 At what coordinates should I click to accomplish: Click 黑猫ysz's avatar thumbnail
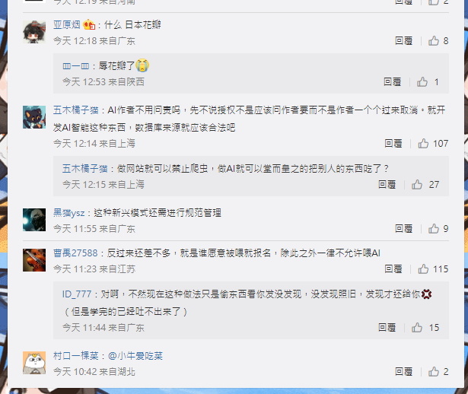coord(34,220)
